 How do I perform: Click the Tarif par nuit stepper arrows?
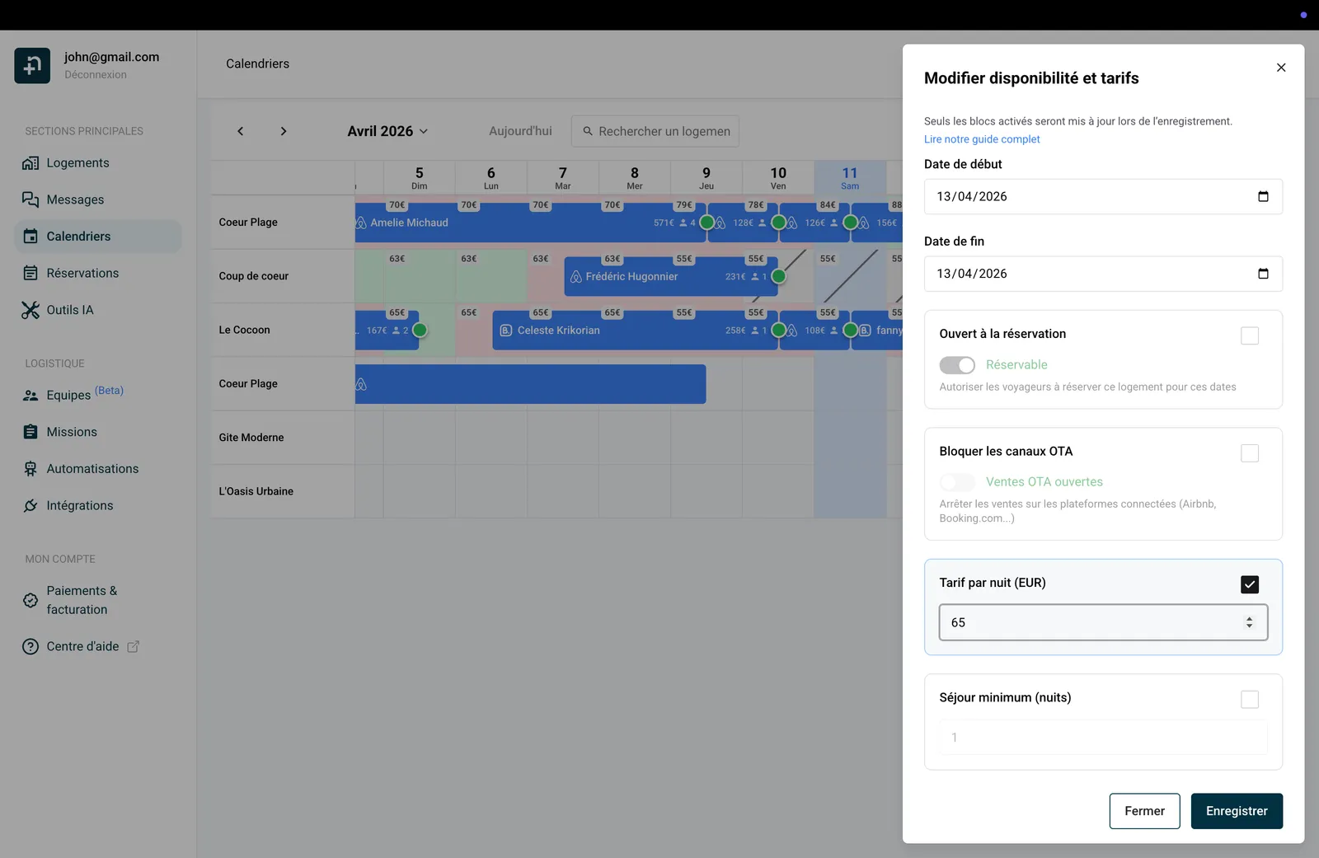pos(1250,622)
